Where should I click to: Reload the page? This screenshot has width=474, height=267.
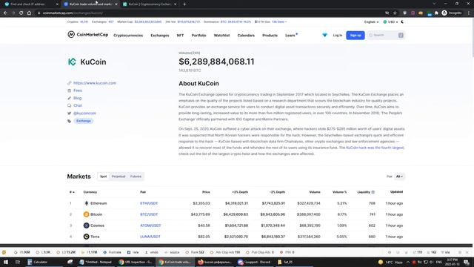pos(21,13)
